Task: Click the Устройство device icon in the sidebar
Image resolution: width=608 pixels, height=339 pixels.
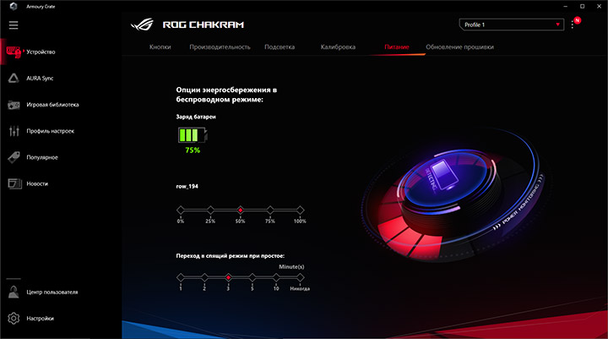Action: pos(14,52)
